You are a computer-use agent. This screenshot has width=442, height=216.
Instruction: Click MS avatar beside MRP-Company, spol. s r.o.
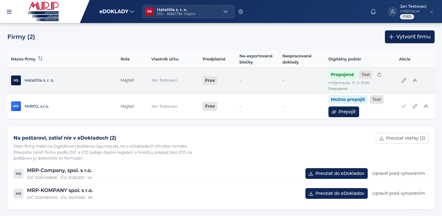tap(18, 174)
